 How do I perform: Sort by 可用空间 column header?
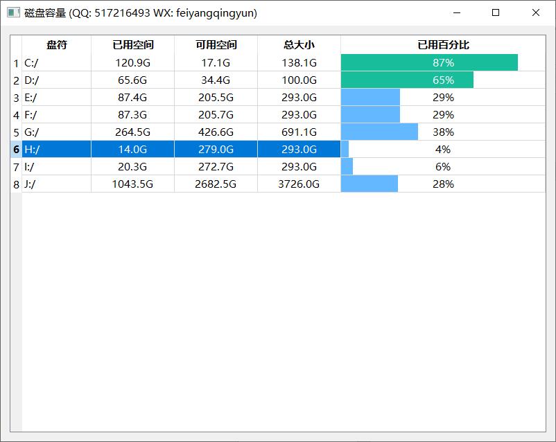pyautogui.click(x=216, y=45)
